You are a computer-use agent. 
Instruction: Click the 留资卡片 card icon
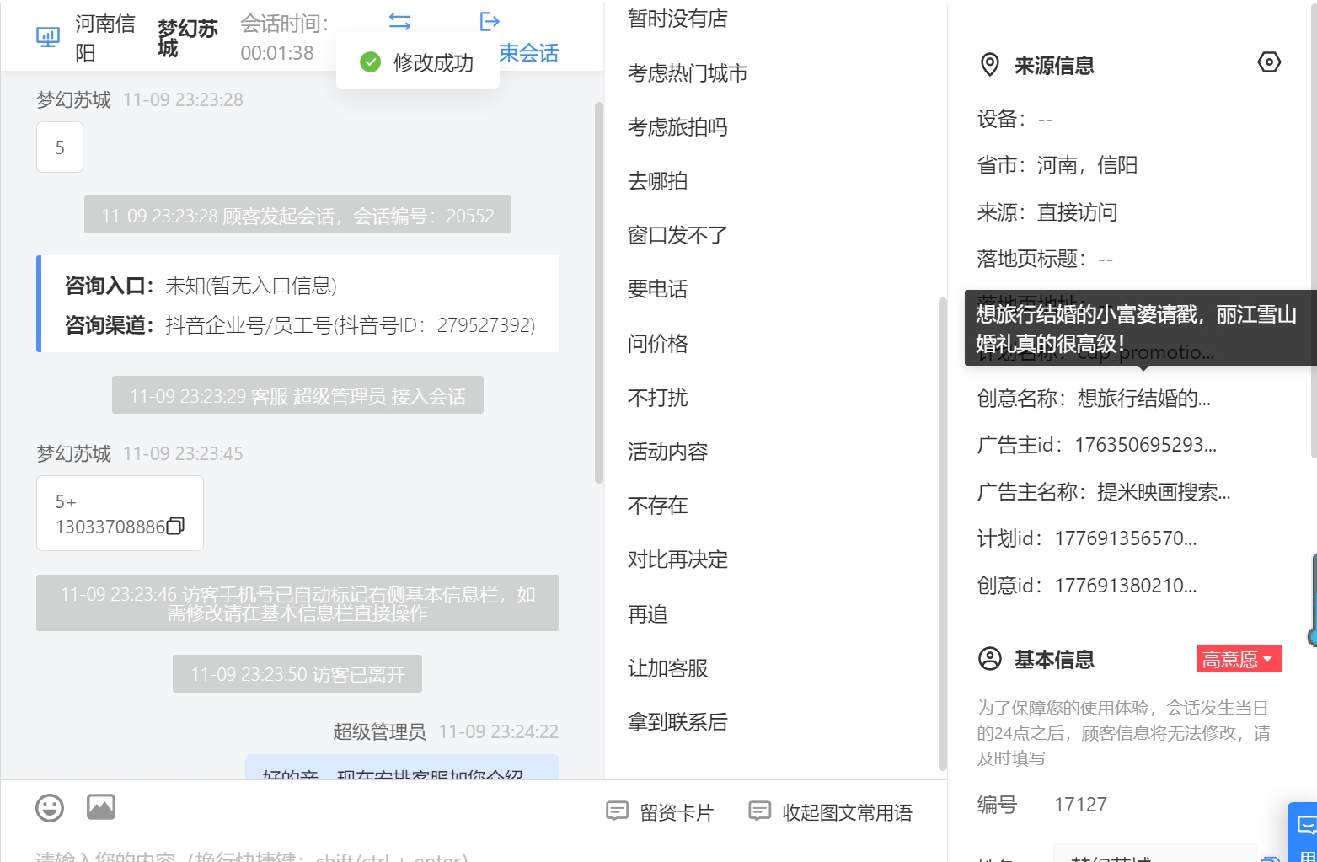click(618, 811)
